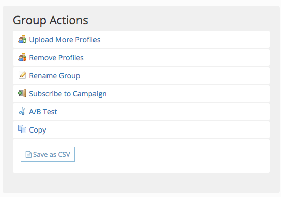
Task: Click the Group Actions heading
Action: click(51, 20)
